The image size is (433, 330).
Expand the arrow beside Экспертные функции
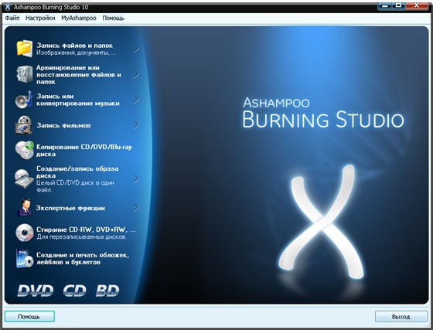pos(136,208)
